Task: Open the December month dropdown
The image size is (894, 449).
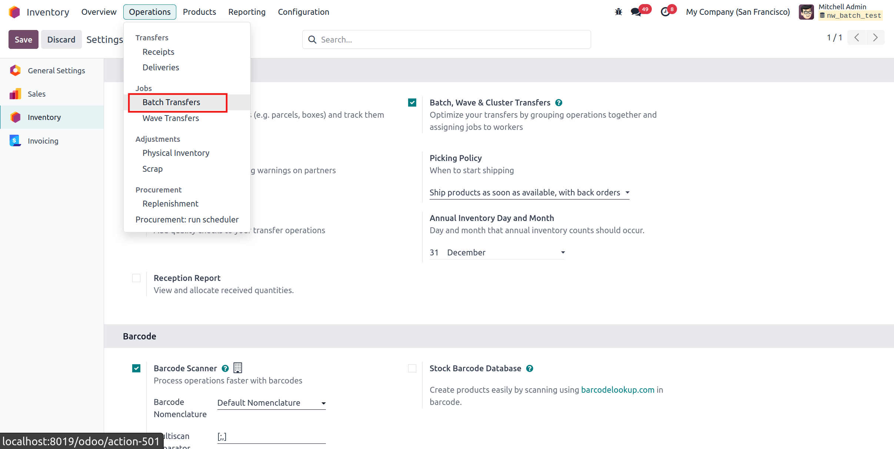Action: point(506,252)
